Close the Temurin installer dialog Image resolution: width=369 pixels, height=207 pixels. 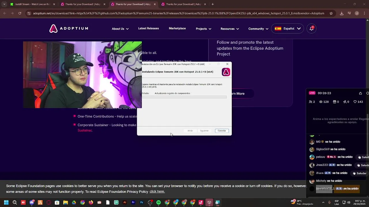tap(227, 64)
